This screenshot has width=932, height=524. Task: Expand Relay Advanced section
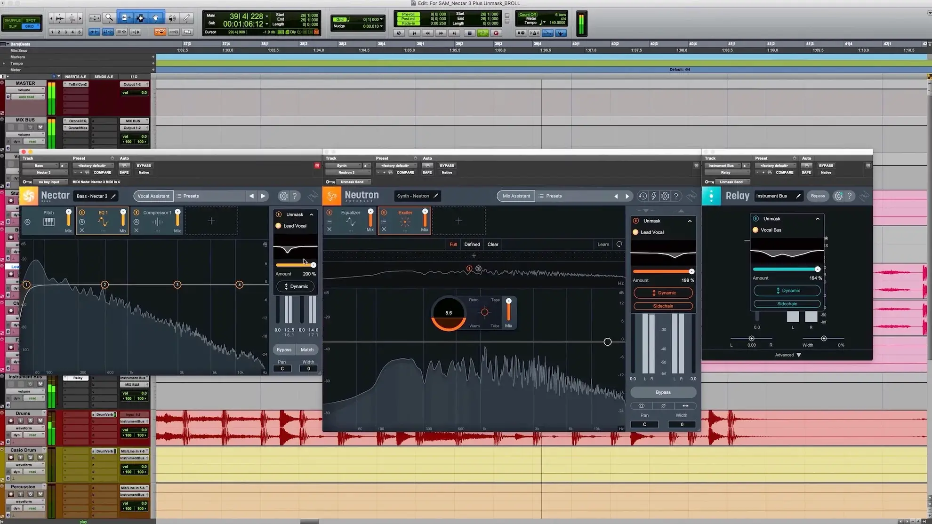coord(788,355)
